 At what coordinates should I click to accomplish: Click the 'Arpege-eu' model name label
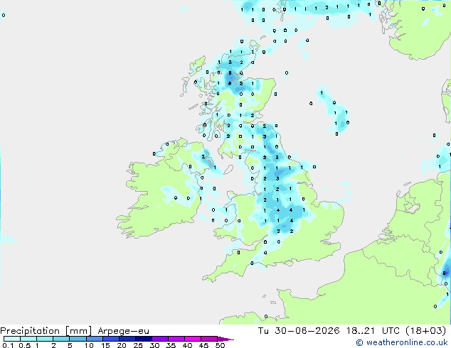click(x=123, y=331)
